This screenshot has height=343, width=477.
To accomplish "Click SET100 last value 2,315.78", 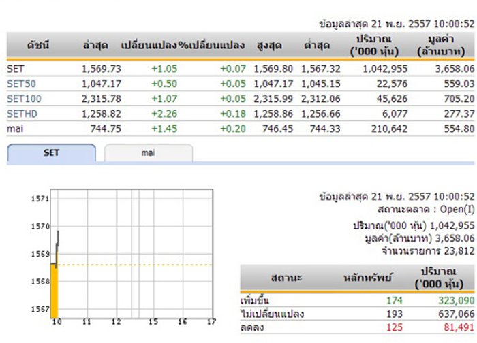I will tap(102, 99).
